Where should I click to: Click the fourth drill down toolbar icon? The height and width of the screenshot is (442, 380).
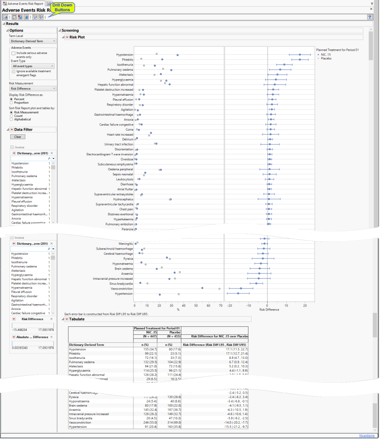pos(26,17)
